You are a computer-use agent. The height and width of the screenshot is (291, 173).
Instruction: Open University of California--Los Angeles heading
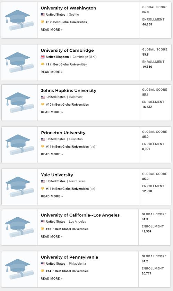[x=80, y=215]
